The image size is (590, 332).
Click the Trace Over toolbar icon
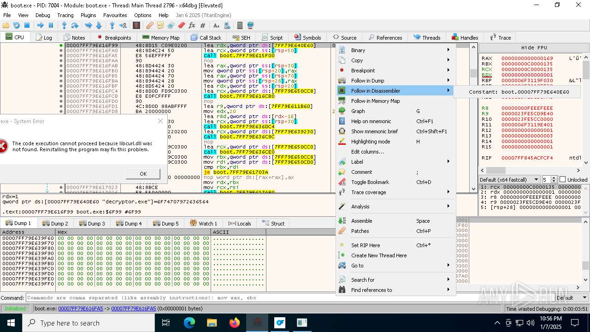tap(99, 25)
